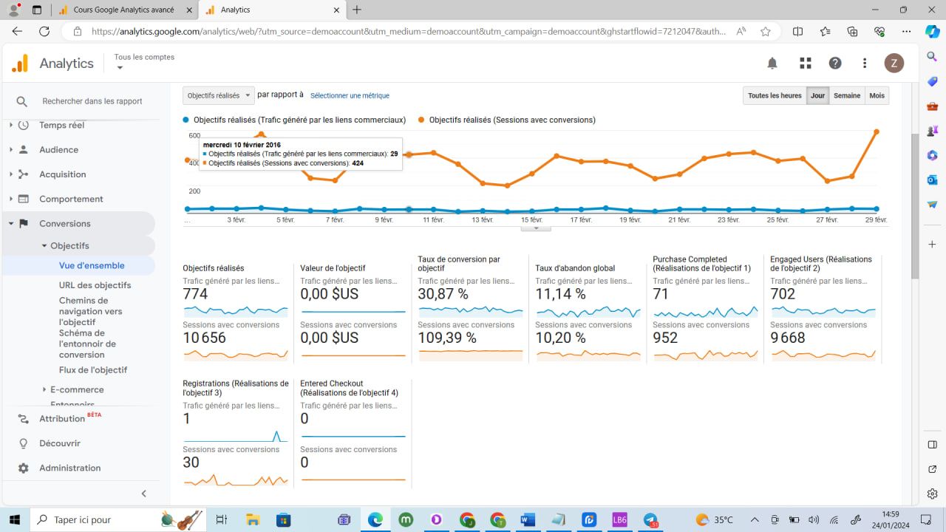The image size is (946, 532).
Task: Select the Toutes les heures view
Action: (775, 96)
